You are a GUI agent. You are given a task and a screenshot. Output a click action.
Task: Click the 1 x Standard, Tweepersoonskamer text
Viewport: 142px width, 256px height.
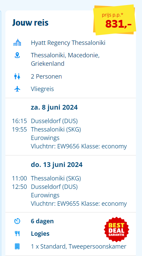(79, 246)
